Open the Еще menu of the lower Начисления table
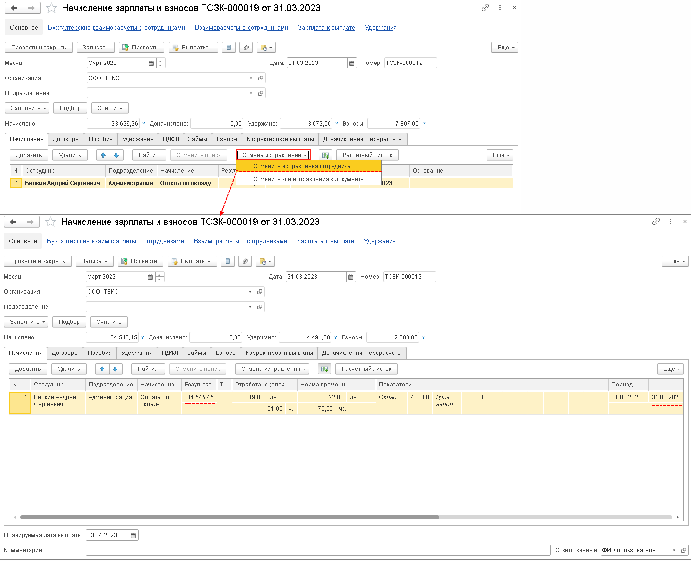This screenshot has height=561, width=691. [x=670, y=369]
